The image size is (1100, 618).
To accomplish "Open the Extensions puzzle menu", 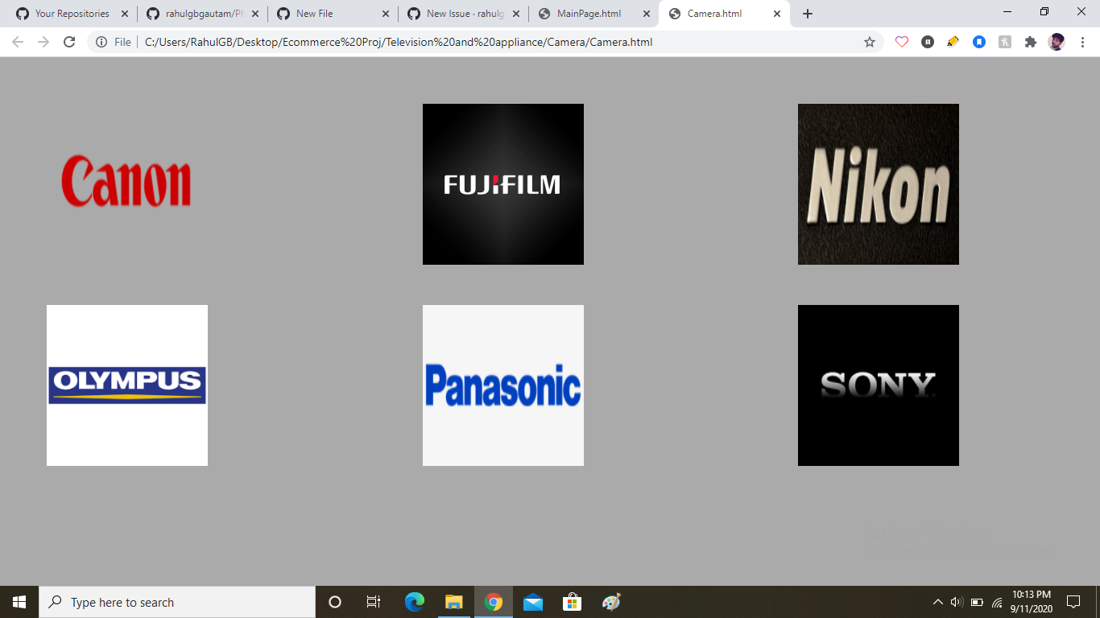I will (x=1031, y=42).
